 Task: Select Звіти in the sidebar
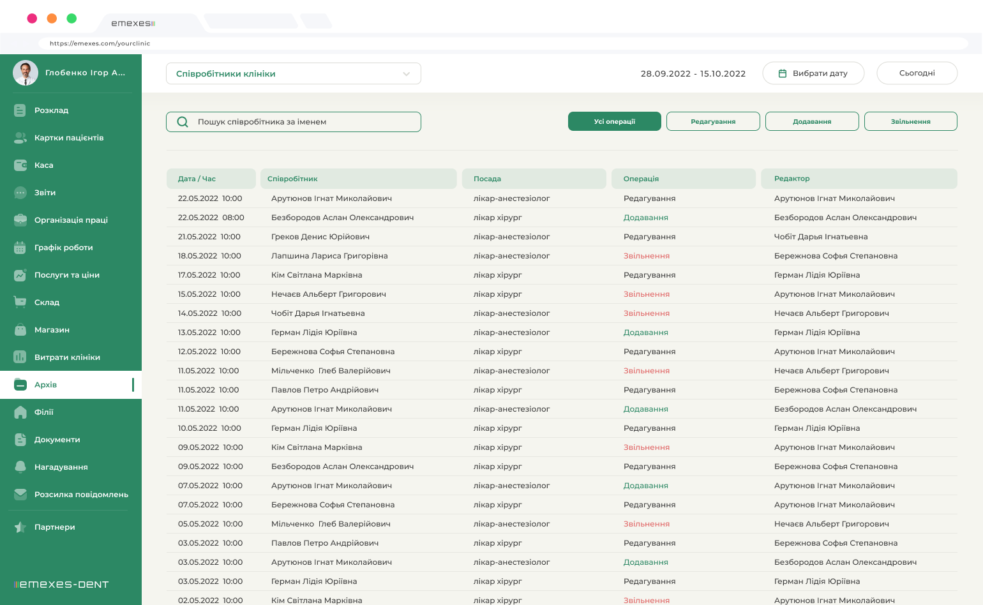pyautogui.click(x=71, y=193)
